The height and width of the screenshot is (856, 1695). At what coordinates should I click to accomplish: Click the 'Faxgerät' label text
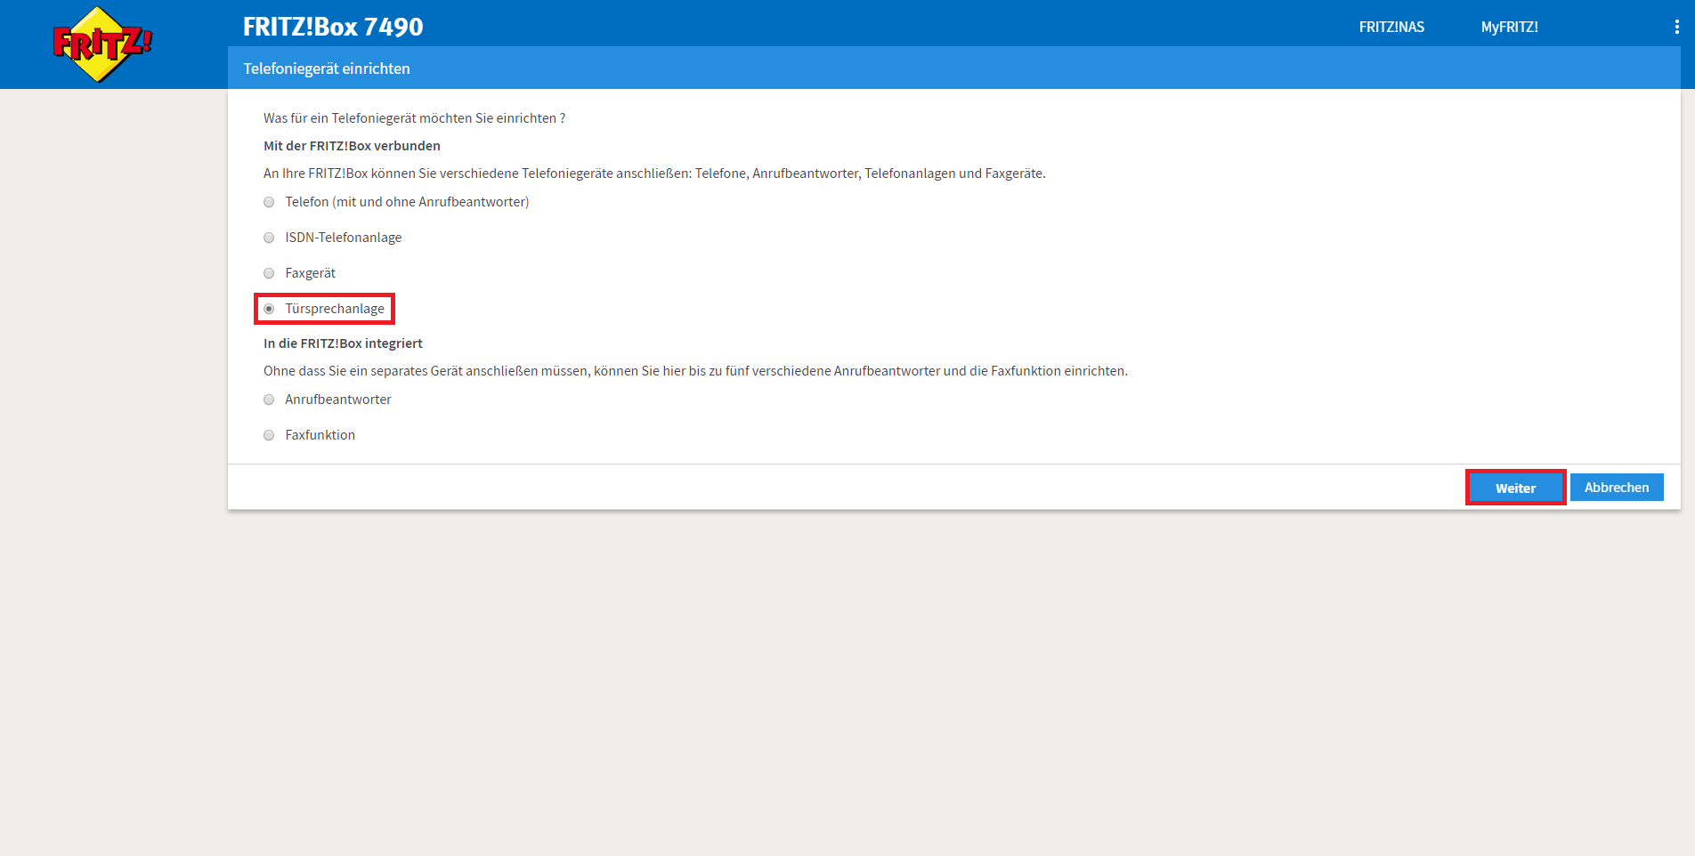310,273
